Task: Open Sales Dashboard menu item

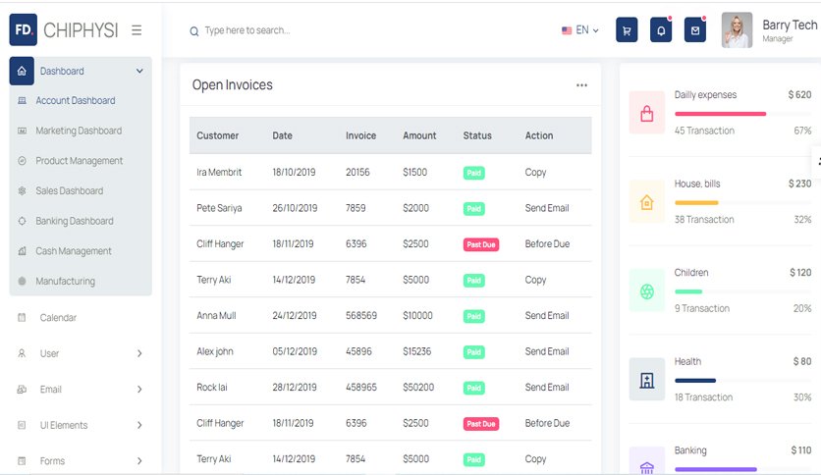Action: (70, 191)
